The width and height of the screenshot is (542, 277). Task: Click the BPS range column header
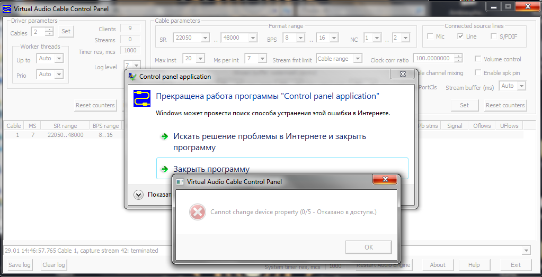tap(106, 126)
